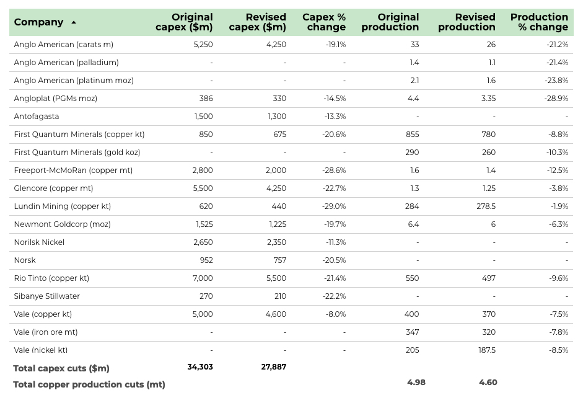Sort by Original capex ($m) column
The image size is (583, 403).
pyautogui.click(x=184, y=22)
